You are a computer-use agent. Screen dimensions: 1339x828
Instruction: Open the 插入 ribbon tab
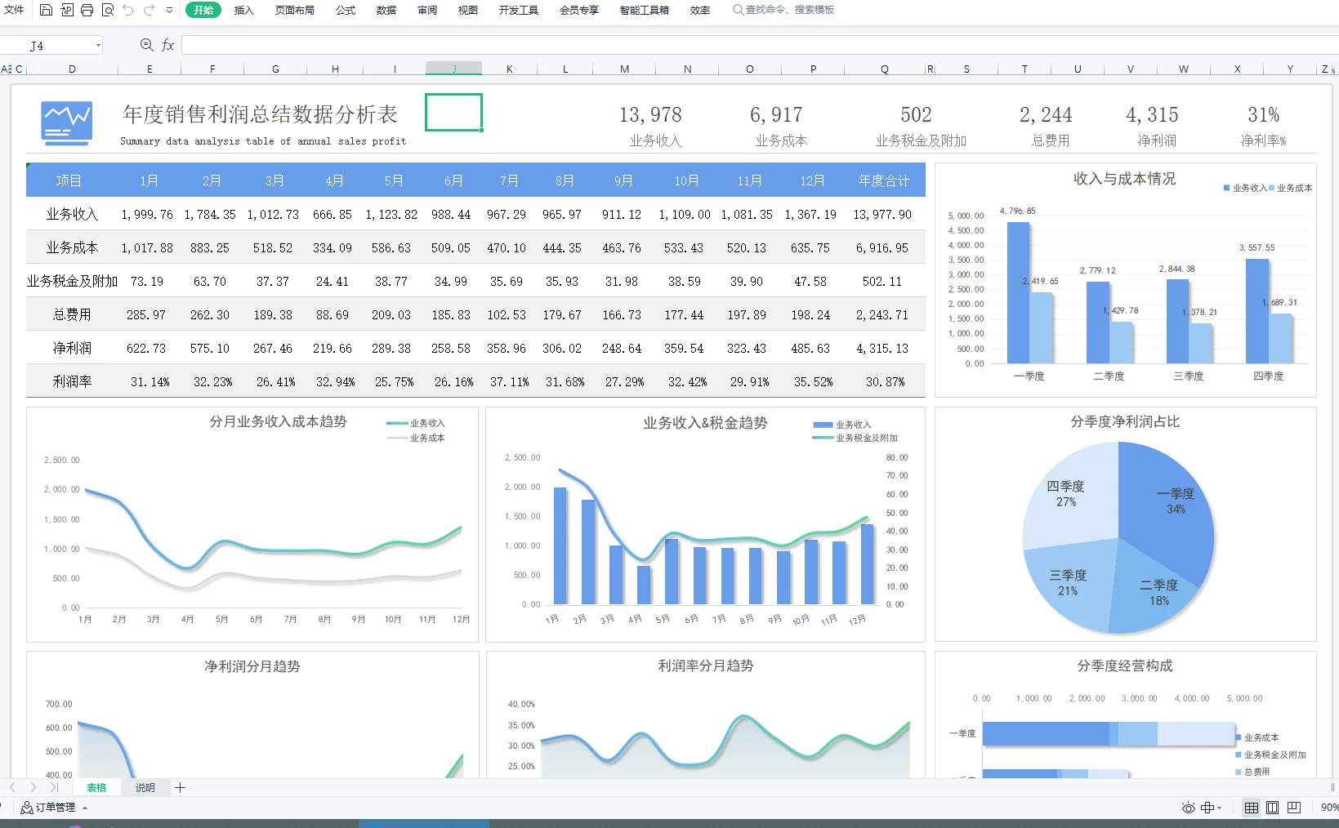(x=243, y=10)
